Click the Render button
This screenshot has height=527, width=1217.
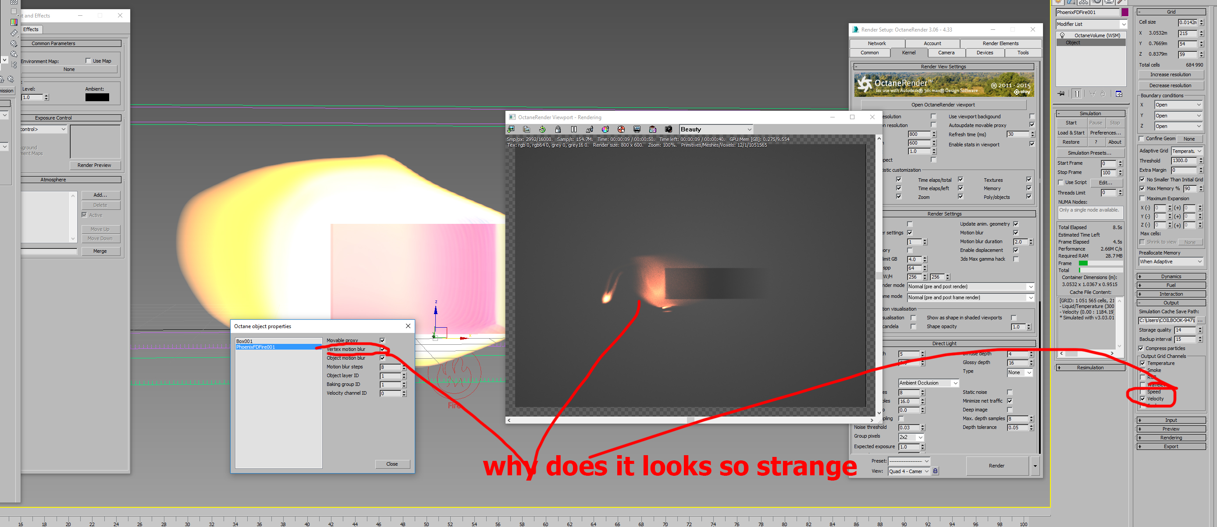point(996,466)
